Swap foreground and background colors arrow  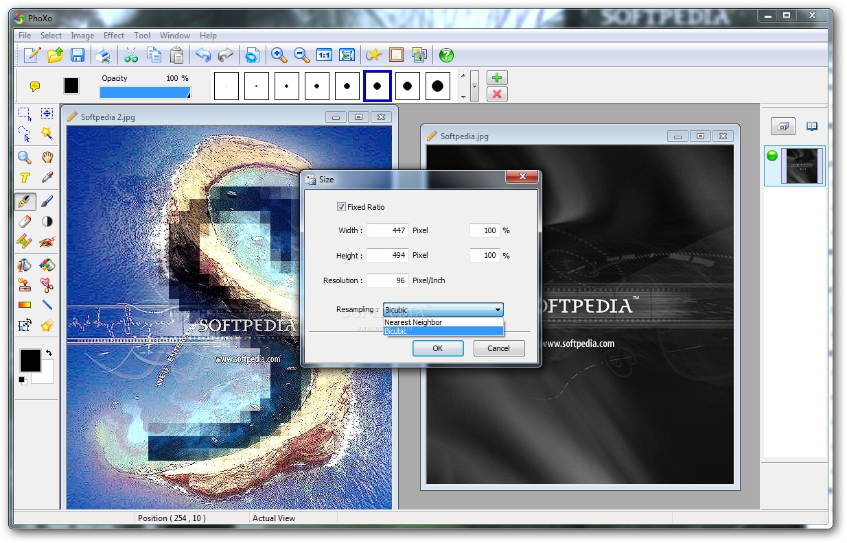click(49, 352)
